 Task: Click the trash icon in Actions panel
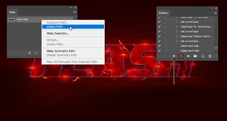pyautogui.click(x=210, y=56)
